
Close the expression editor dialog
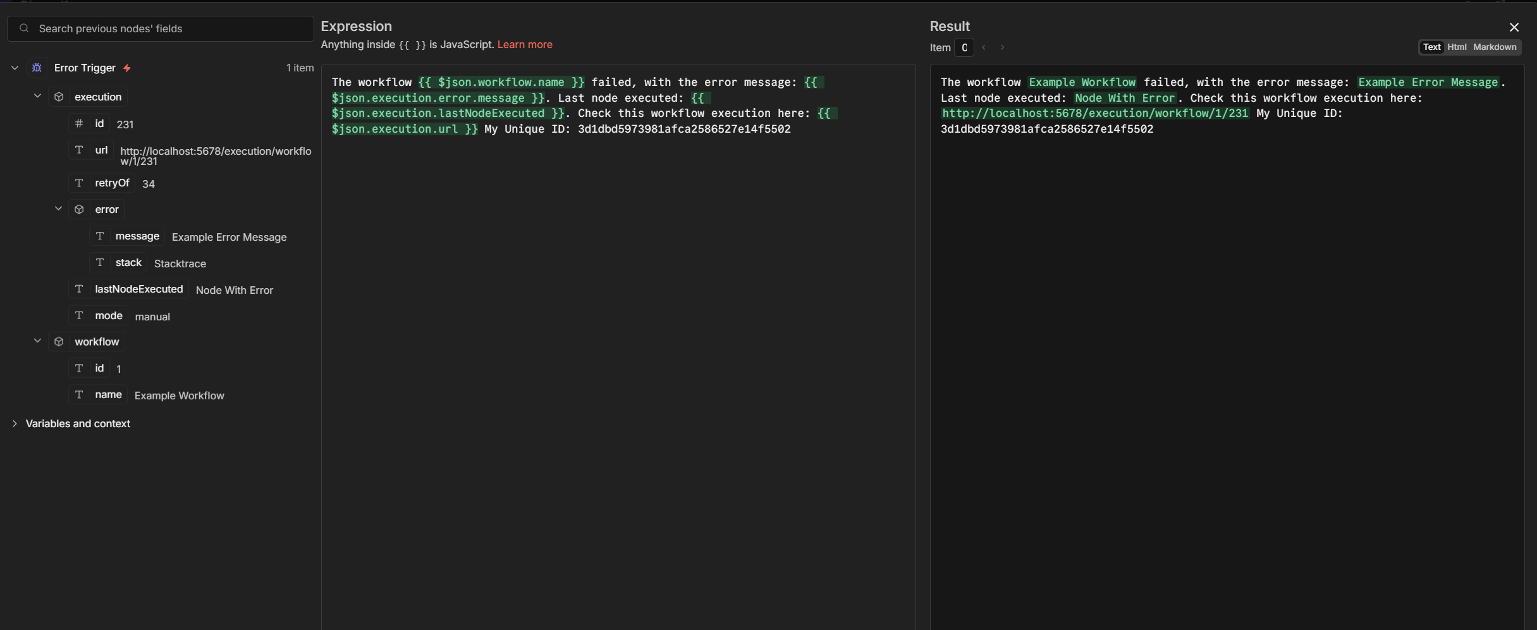click(1514, 27)
